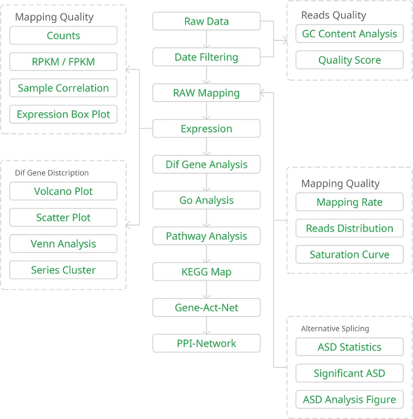The image size is (413, 419).
Task: Open the Go Analysis step
Action: coord(206,200)
